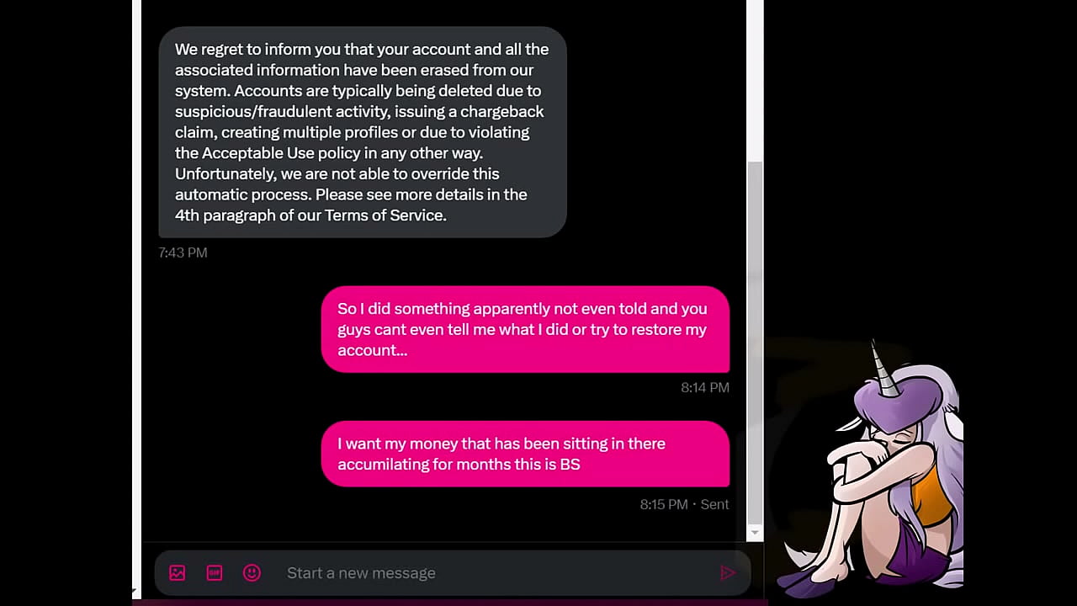Image resolution: width=1077 pixels, height=606 pixels.
Task: Select the 'I want my money' message bubble
Action: 525,454
